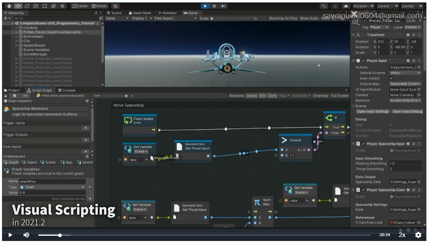Image resolution: width=428 pixels, height=243 pixels.
Task: Click the Full Screen graph button
Action: pyautogui.click(x=339, y=96)
